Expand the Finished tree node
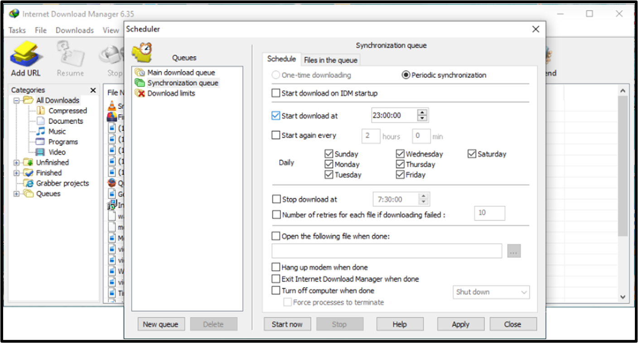 click(17, 173)
